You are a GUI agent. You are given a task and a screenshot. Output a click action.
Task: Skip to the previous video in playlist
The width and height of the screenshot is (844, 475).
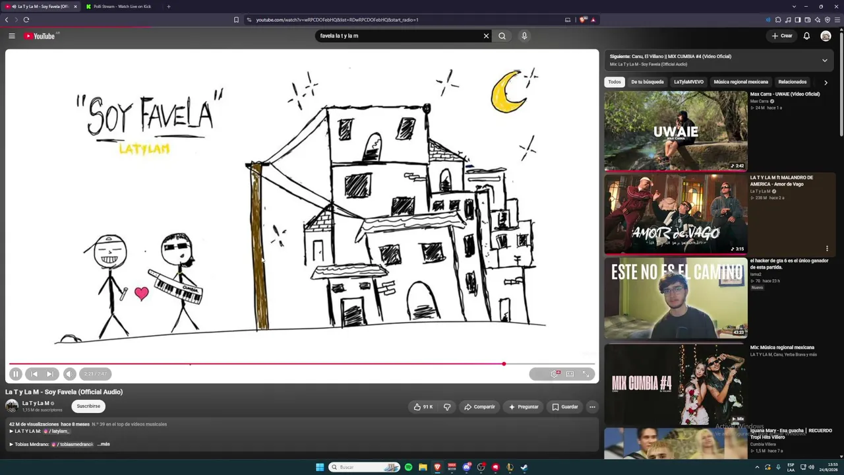coord(34,374)
